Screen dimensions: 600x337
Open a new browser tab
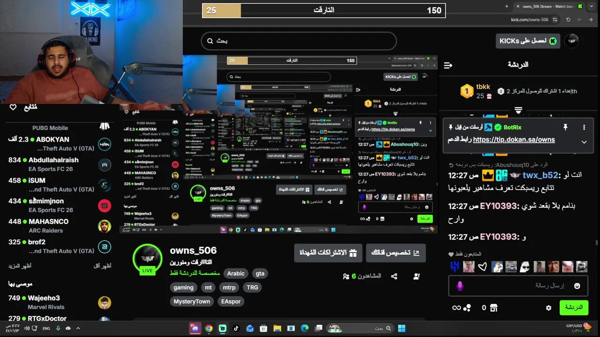coord(507,7)
